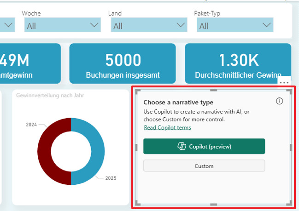Click the 1.30K value on average profit card

coord(239,60)
